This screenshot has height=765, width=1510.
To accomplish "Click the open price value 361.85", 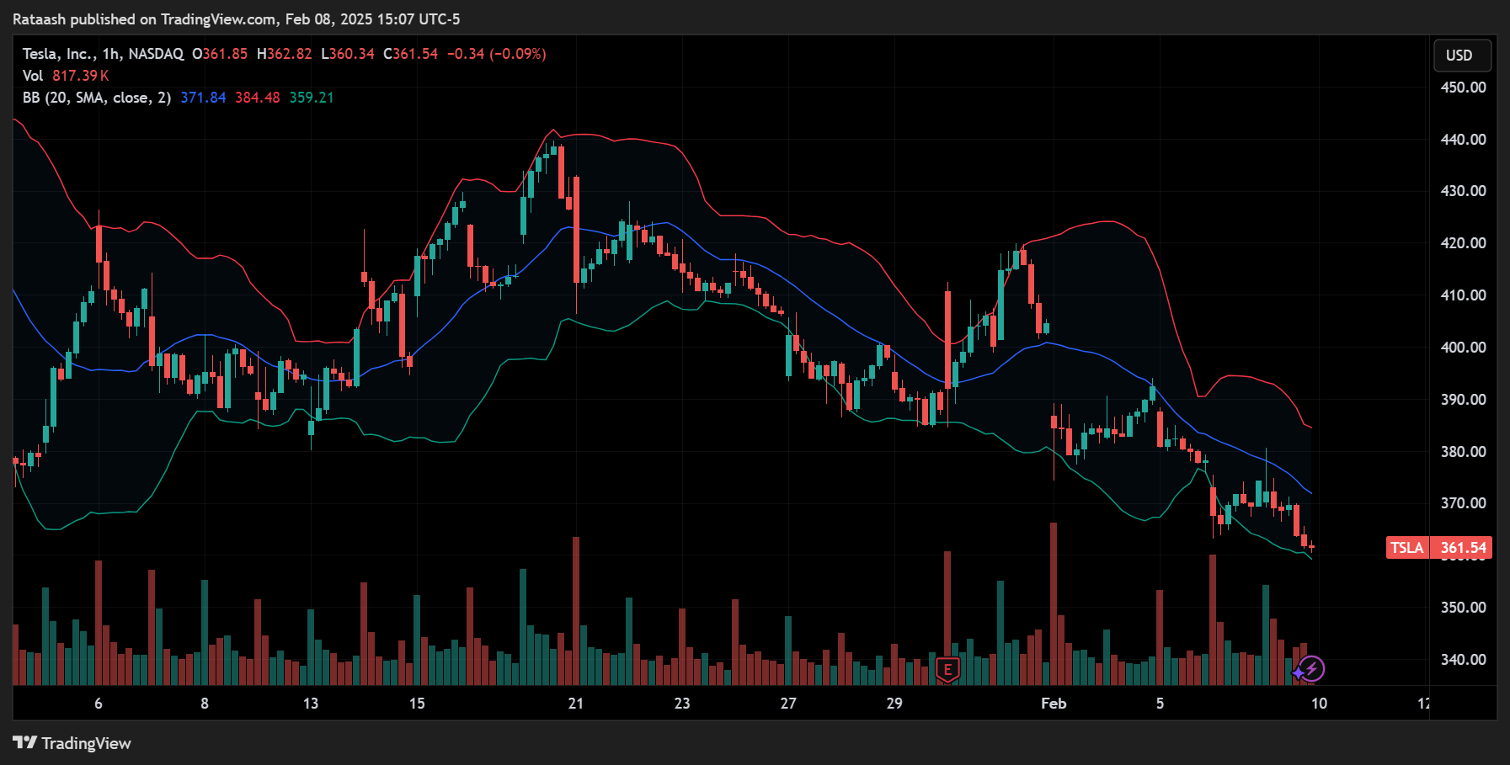I will pos(225,54).
